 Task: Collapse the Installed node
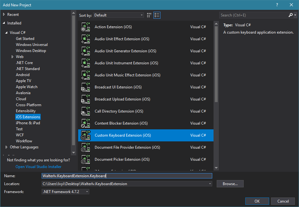[x=4, y=23]
